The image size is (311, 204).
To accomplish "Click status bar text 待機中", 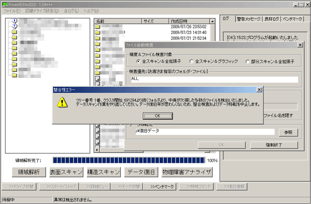I will [8, 200].
